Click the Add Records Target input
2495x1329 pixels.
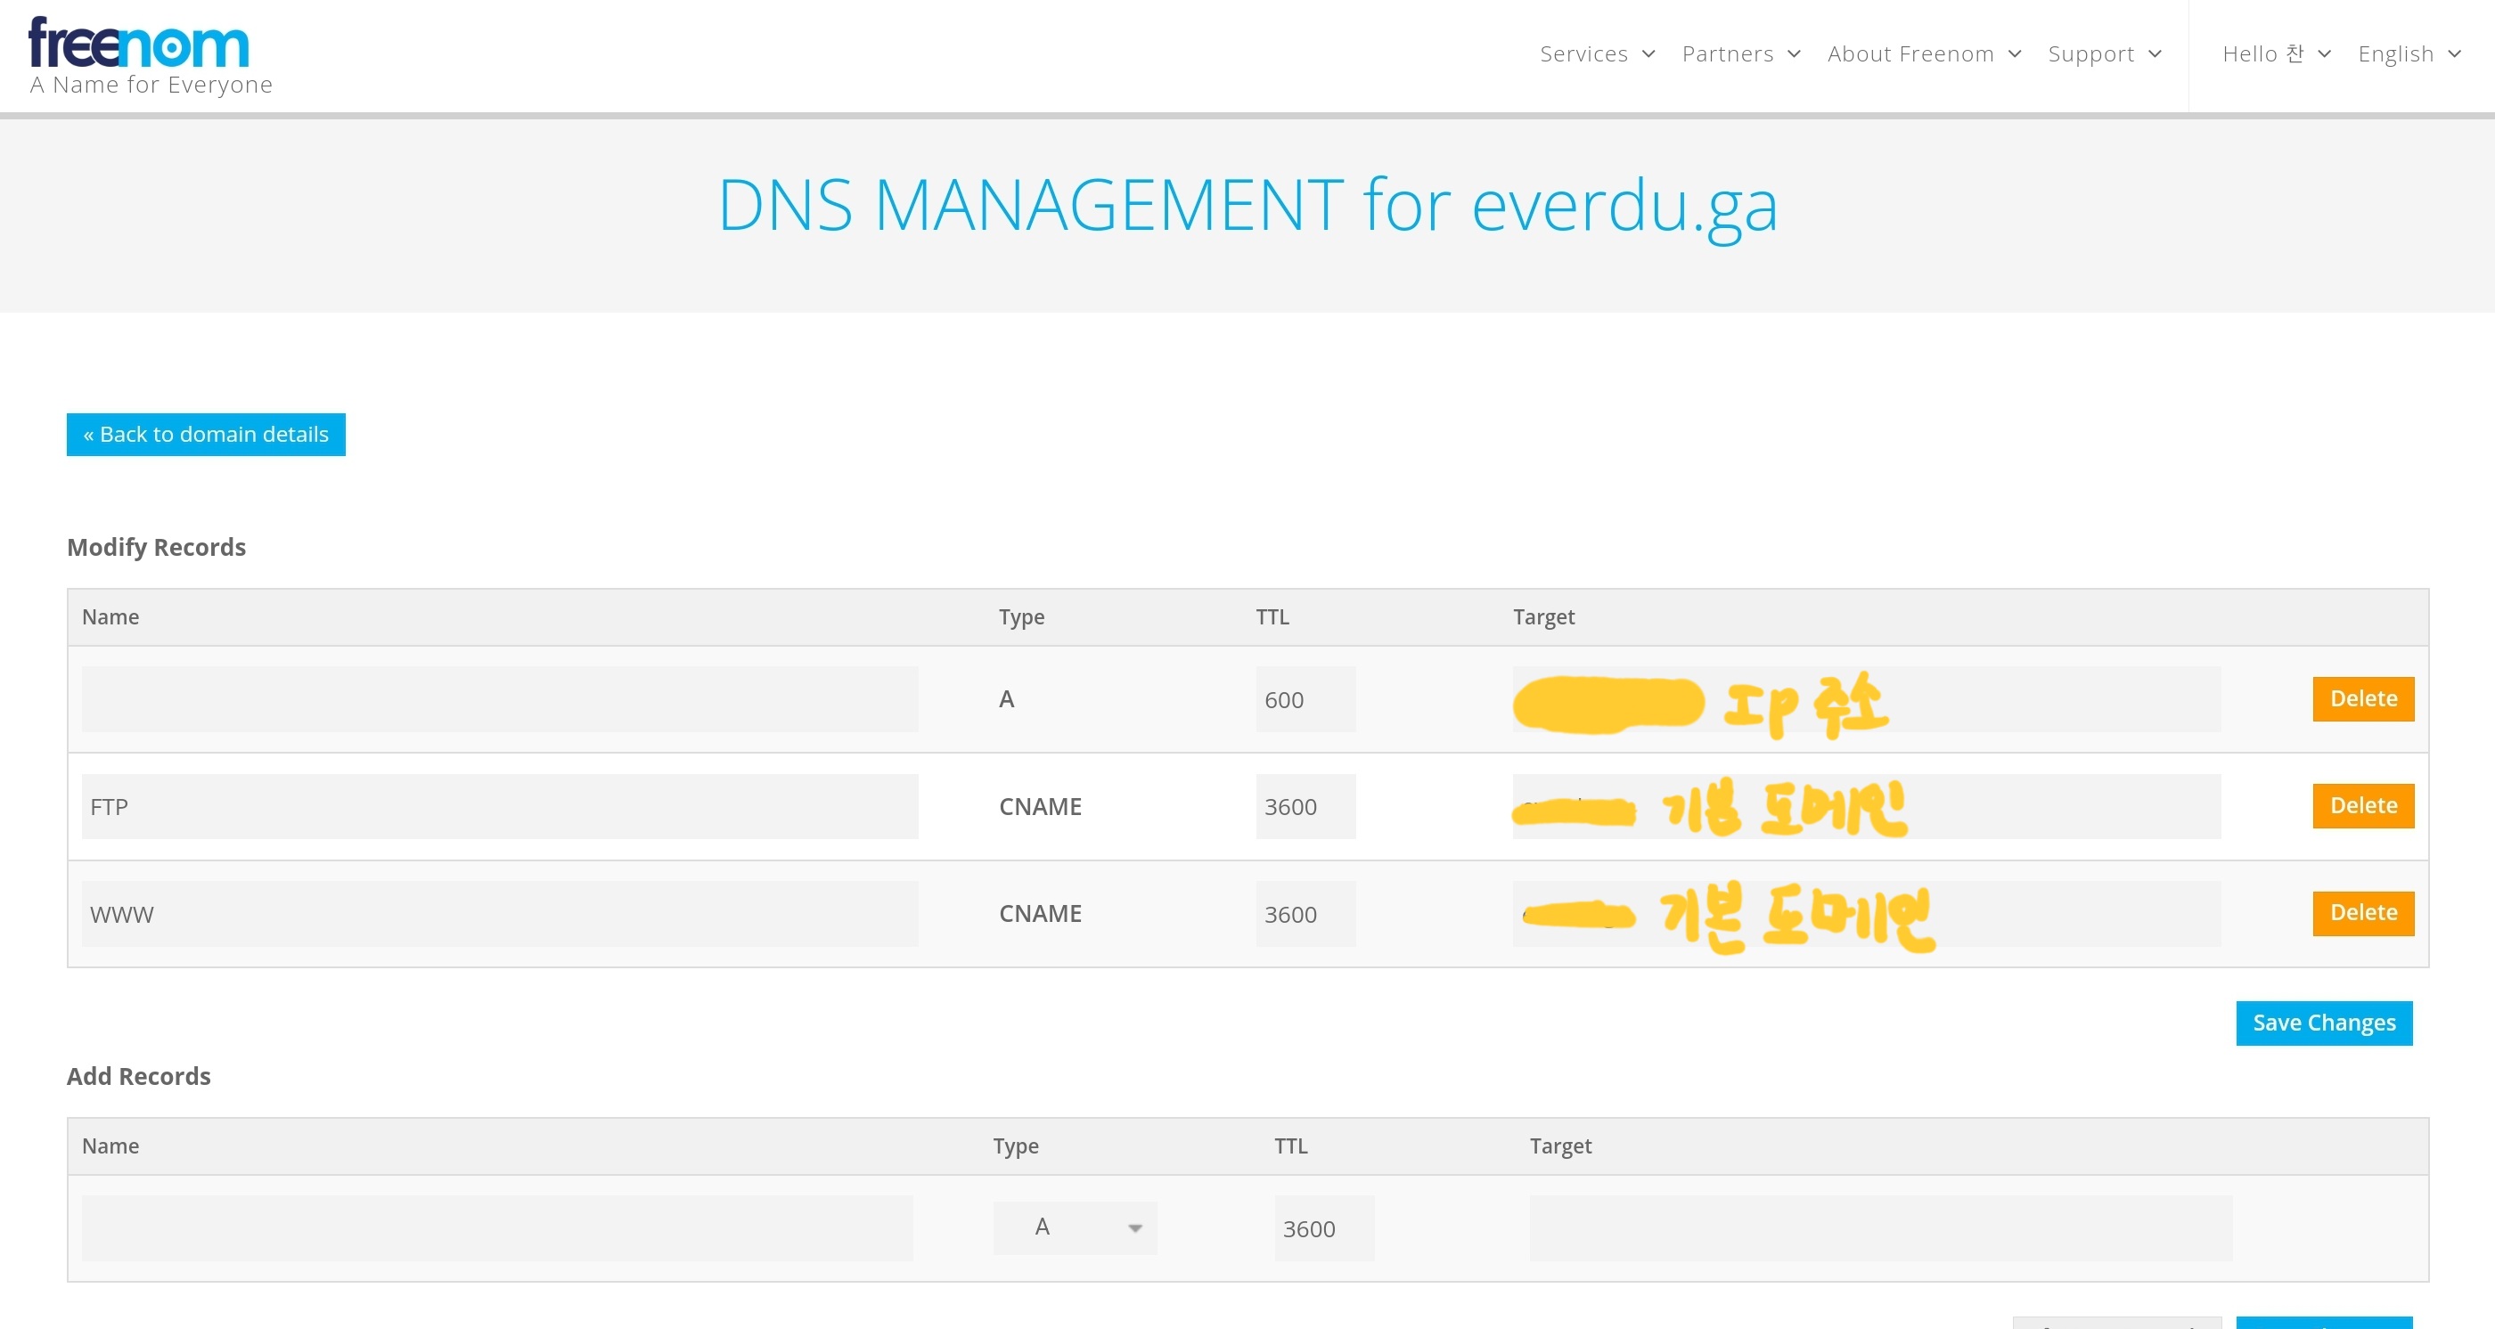click(x=1879, y=1227)
